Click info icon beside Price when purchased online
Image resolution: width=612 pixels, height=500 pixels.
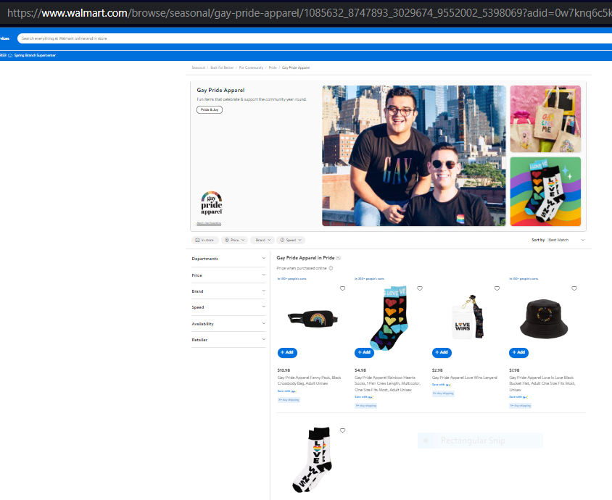click(331, 268)
